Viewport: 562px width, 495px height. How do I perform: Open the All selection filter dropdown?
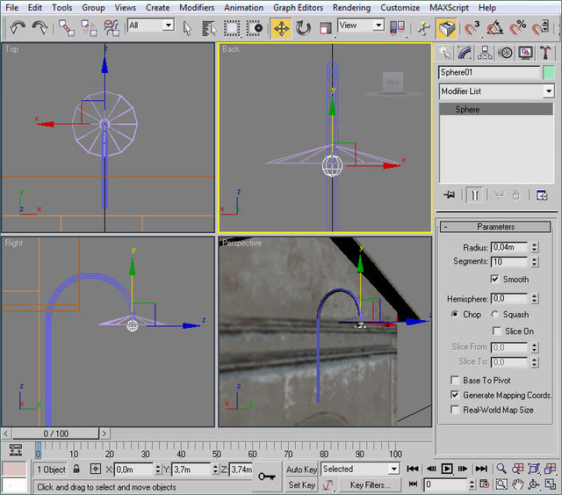tap(168, 25)
